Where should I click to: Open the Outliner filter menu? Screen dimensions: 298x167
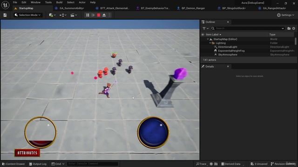(x=205, y=28)
